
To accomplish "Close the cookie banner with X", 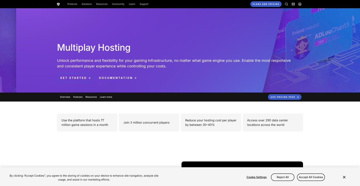I will pyautogui.click(x=344, y=177).
